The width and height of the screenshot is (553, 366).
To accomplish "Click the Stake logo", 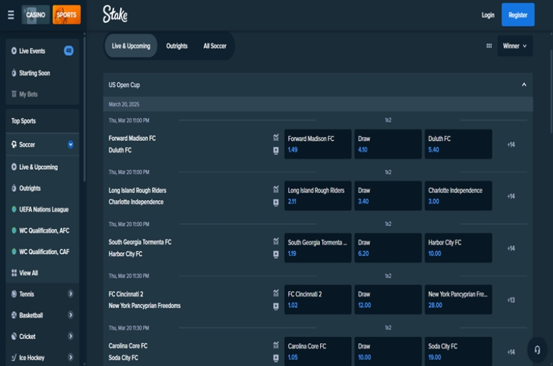I will (115, 14).
